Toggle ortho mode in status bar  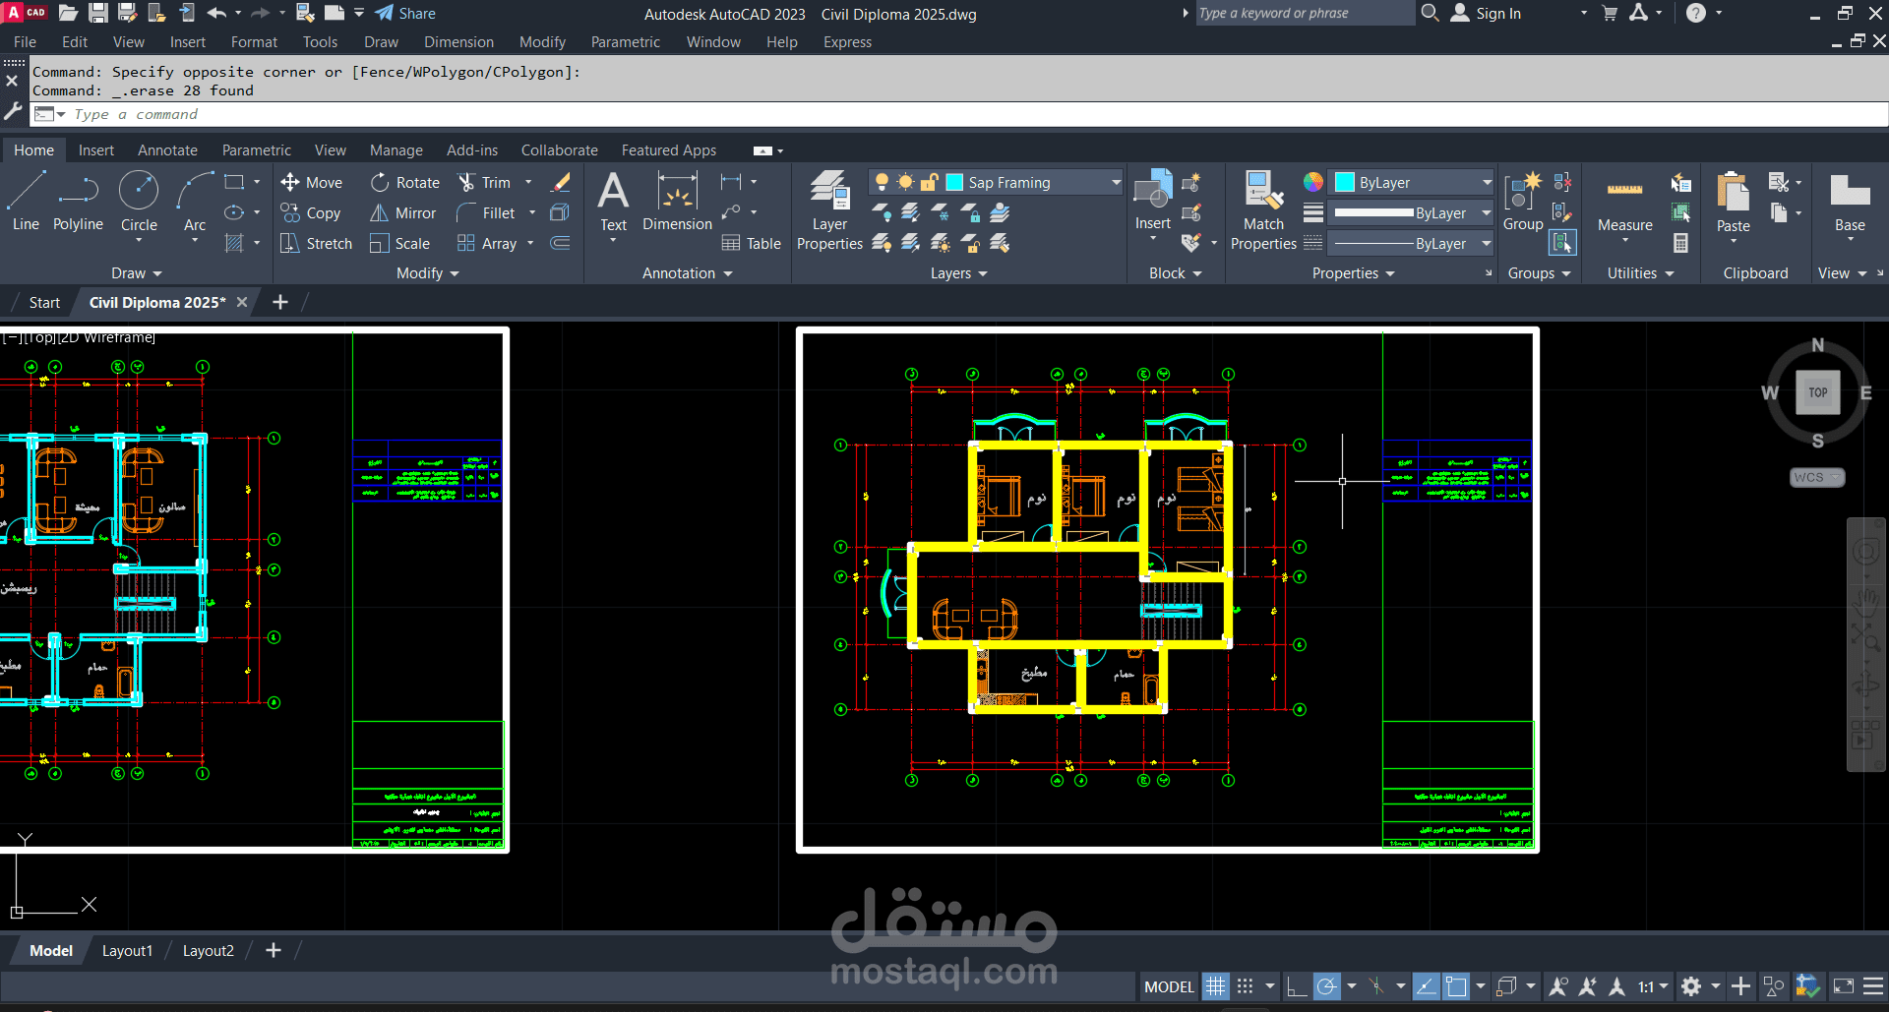pos(1297,986)
